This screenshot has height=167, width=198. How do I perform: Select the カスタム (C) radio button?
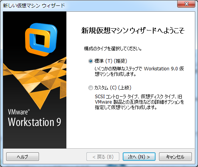point(91,88)
